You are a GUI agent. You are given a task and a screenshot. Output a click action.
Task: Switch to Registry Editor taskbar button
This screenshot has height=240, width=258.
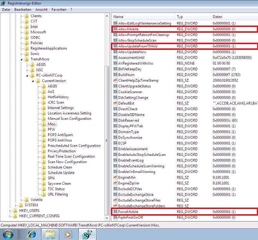coord(87,234)
